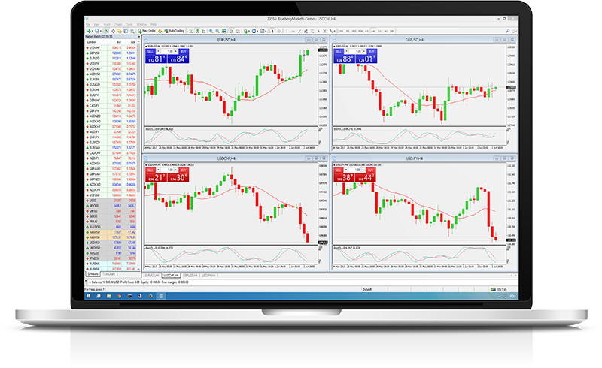Click SELL on the EURUSD chart
Screen dimensions: 602x368
[x=149, y=53]
